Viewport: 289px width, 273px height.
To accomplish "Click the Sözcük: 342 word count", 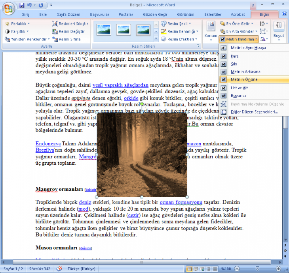I will (x=40, y=269).
